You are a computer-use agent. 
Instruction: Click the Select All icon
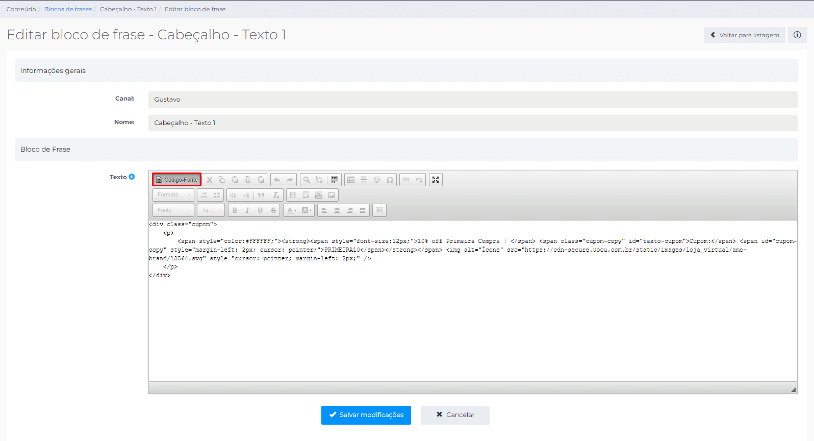click(x=334, y=180)
